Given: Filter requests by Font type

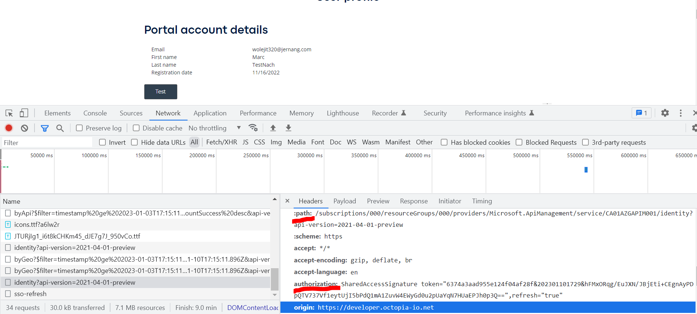Looking at the screenshot, I should pyautogui.click(x=317, y=142).
